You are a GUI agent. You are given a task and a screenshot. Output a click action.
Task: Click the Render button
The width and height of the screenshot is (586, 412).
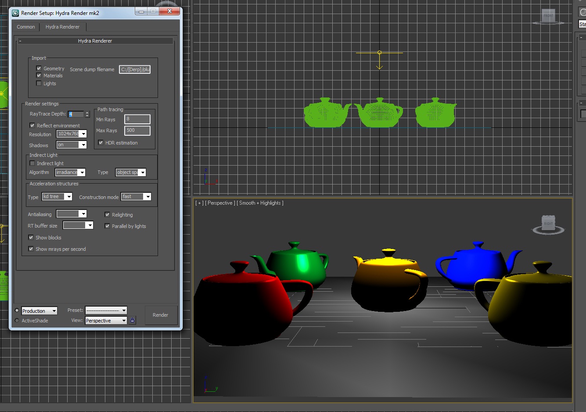coord(160,315)
